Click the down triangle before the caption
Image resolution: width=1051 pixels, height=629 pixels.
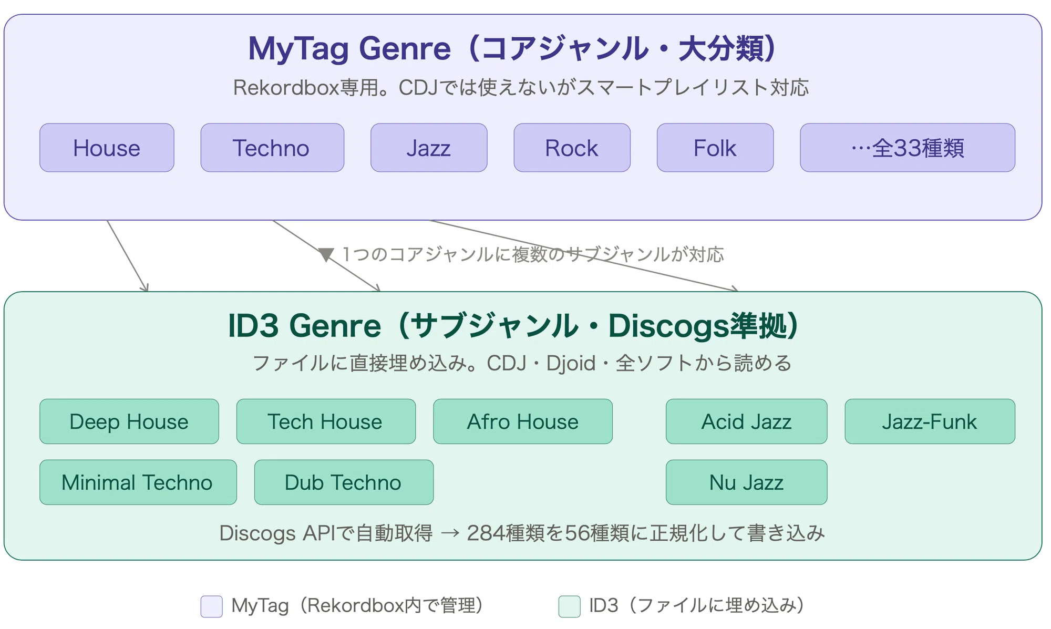[326, 254]
